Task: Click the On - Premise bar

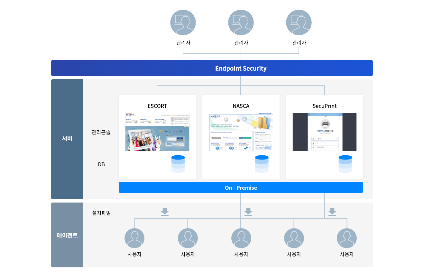Action: pyautogui.click(x=241, y=187)
